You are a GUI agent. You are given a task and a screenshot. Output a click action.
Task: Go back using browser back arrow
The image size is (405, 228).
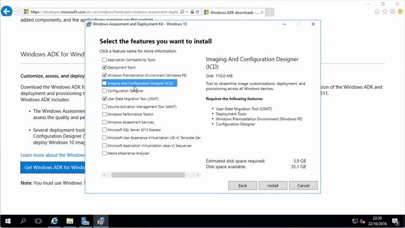(7, 11)
